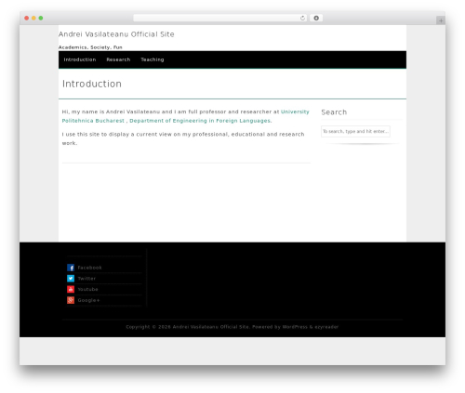The width and height of the screenshot is (465, 393).
Task: Click the Facebook icon in footer
Action: pos(71,268)
